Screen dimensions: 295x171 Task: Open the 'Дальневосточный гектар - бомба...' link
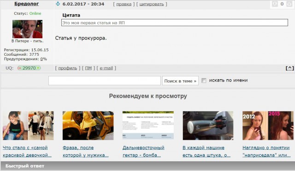(x=143, y=152)
